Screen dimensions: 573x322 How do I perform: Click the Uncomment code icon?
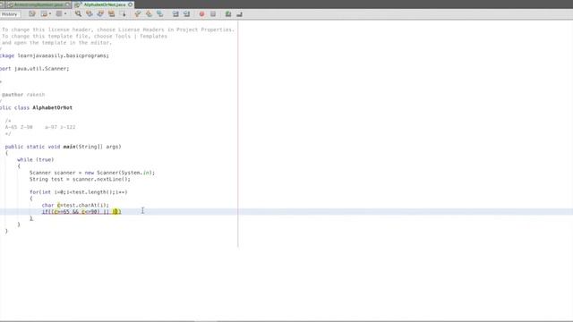239,14
